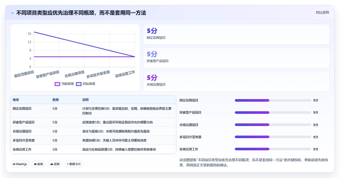The height and width of the screenshot is (178, 340).
Task: Select the 表格 tag chip
Action: point(38,164)
